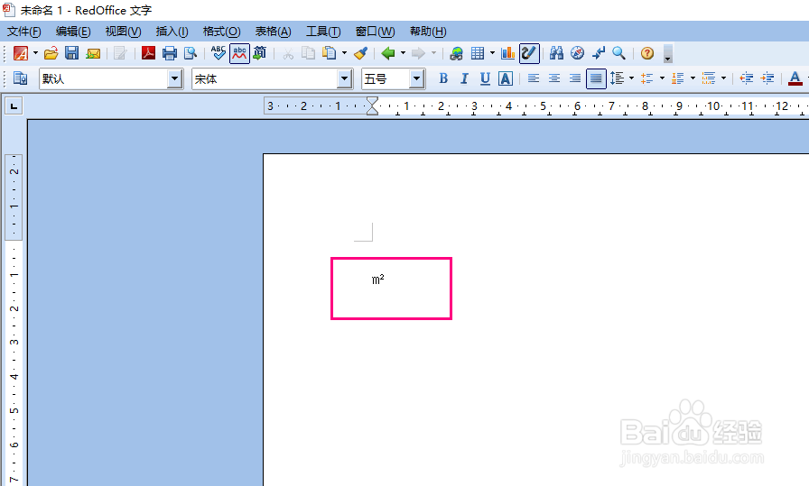Select the Format Paintbrush tool
Viewport: 809px width, 486px height.
tap(361, 53)
